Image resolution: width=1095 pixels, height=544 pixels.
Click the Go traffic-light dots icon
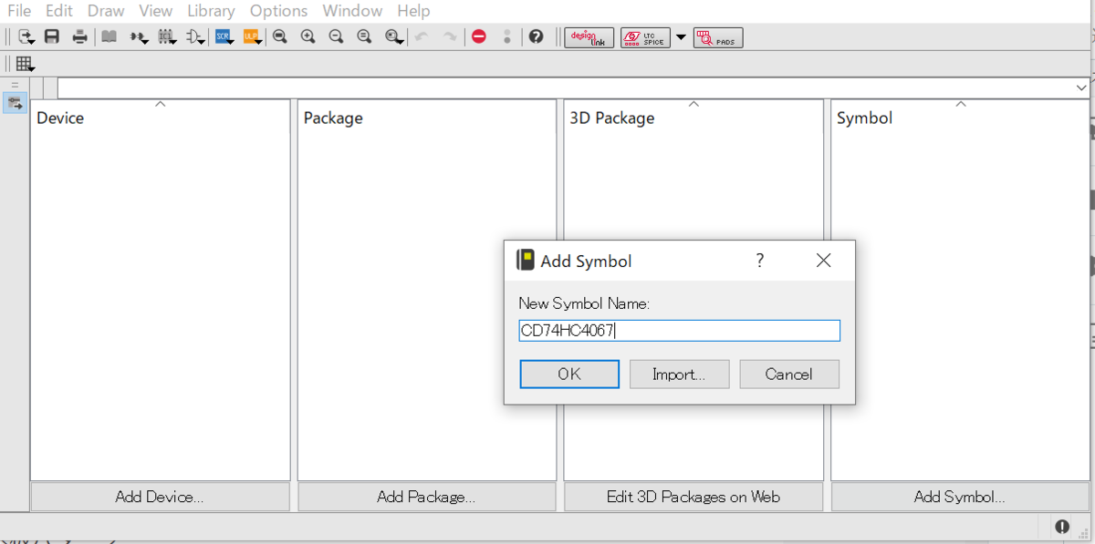tap(507, 37)
